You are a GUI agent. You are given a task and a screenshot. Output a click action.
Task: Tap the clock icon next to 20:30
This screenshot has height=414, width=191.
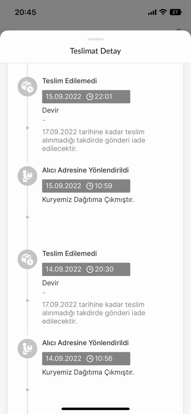coord(90,269)
